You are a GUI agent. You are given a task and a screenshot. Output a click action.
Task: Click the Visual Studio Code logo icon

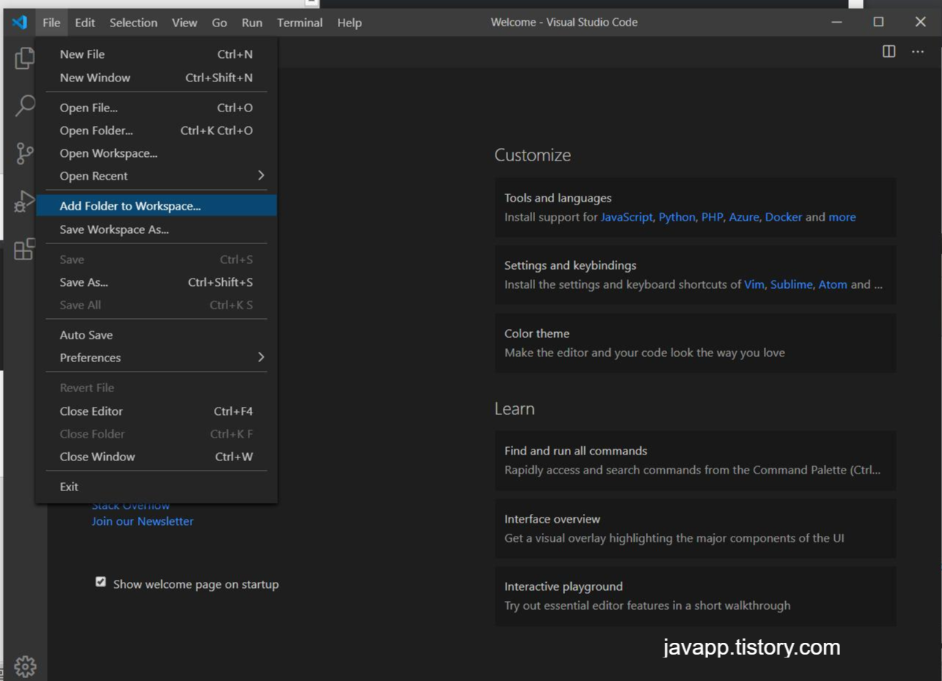tap(20, 22)
